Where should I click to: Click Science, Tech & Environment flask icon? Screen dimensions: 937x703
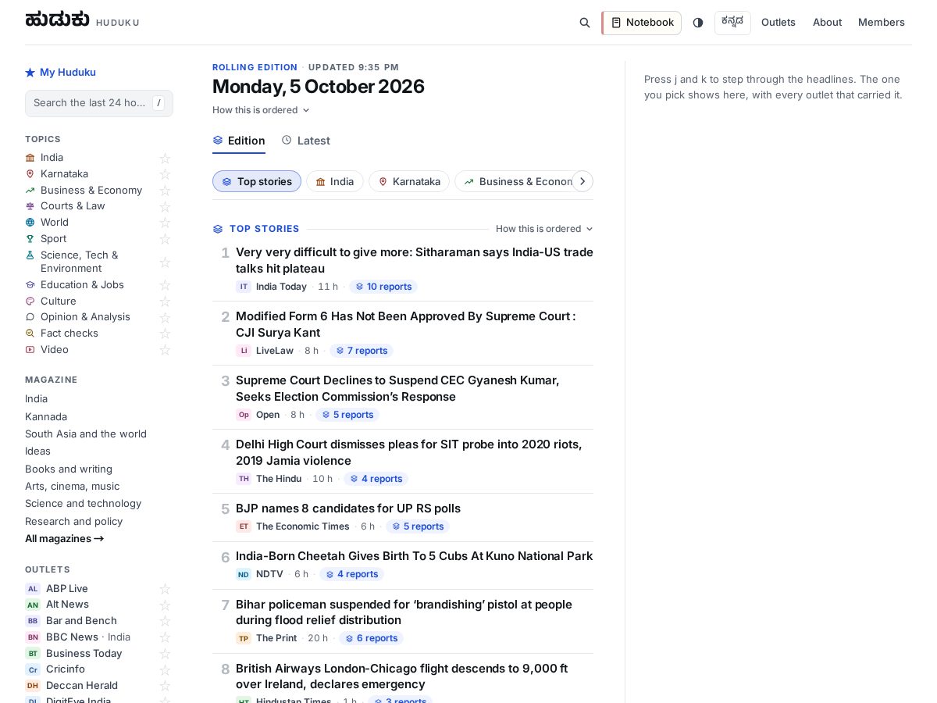click(30, 255)
